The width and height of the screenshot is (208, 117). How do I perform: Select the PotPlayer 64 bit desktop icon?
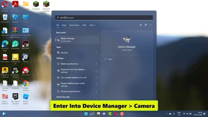coord(15,59)
